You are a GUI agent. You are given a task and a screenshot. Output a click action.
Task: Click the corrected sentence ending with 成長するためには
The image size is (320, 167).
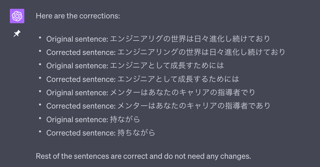(142, 79)
